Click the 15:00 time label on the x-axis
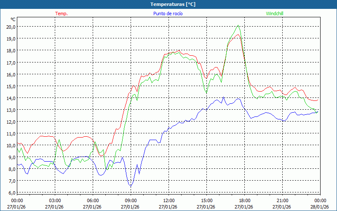Screen dimensions: 337x211 point(206,200)
